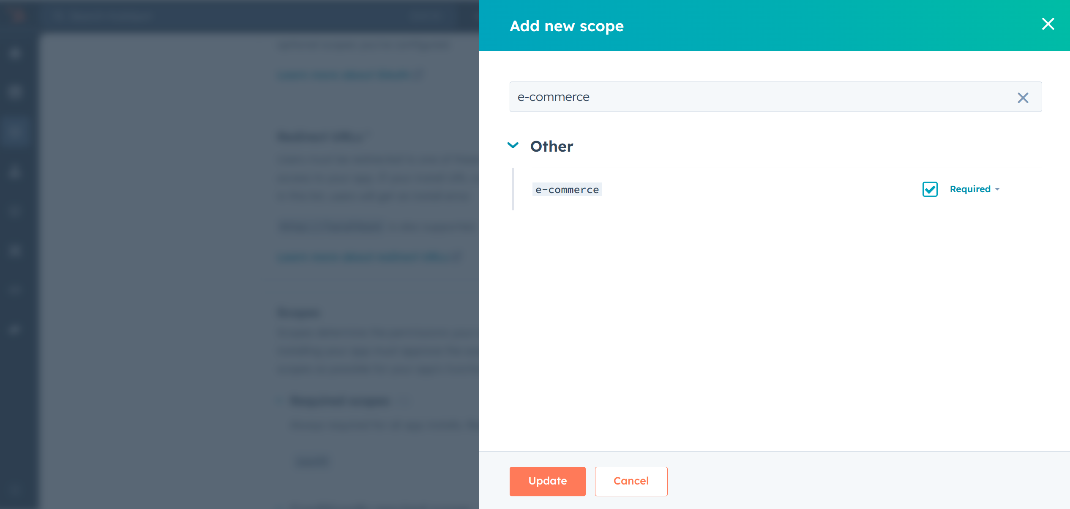Screen dimensions: 1070x509
Task: Click the dimmed overlay outside the panel
Action: (x=161, y=253)
